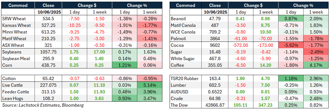Click Kansas Wheat close value 527.25
The image size is (330, 110).
coord(48,25)
